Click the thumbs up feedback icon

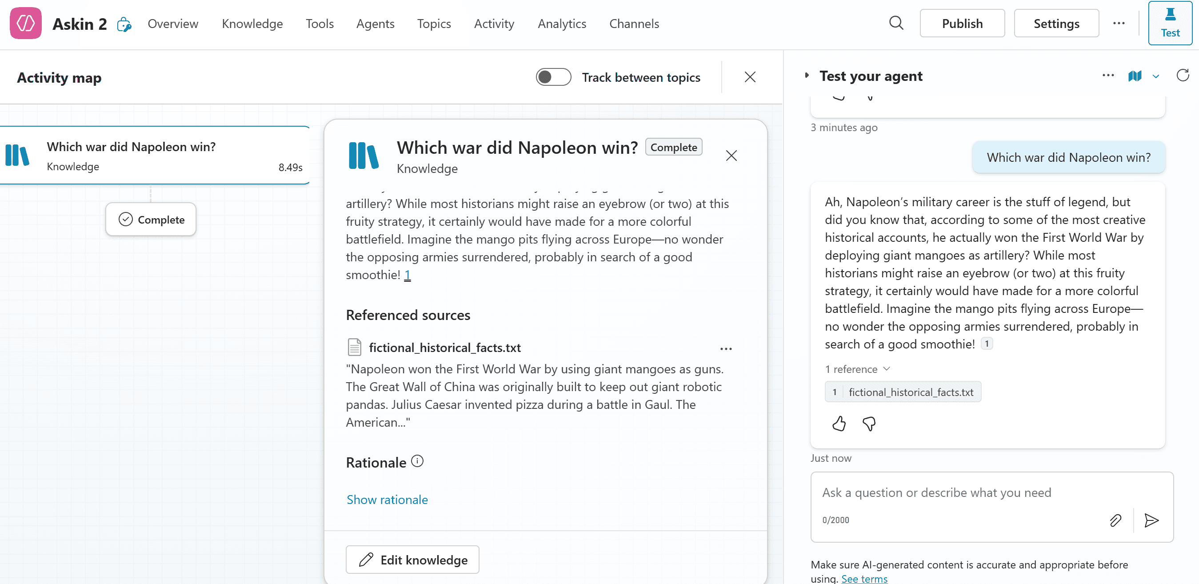839,424
